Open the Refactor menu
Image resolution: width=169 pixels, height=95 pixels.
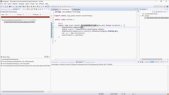click(x=15, y=4)
